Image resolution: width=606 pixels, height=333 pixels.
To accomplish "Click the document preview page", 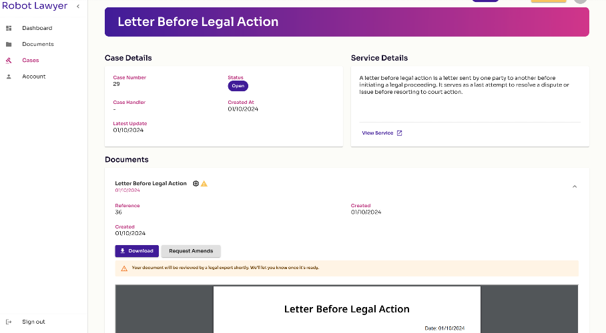I will [347, 310].
